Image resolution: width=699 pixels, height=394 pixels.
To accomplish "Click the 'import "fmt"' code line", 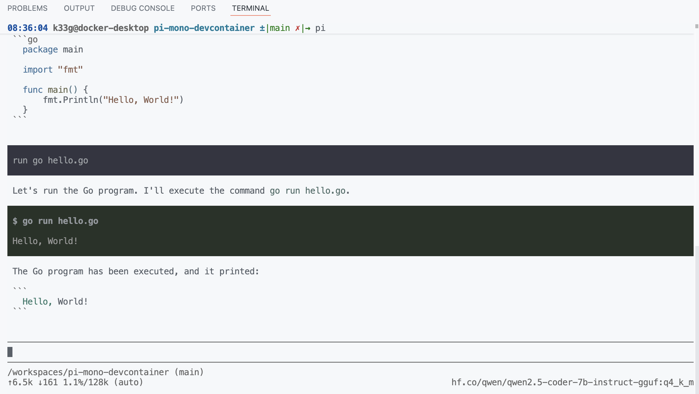I will pos(53,70).
